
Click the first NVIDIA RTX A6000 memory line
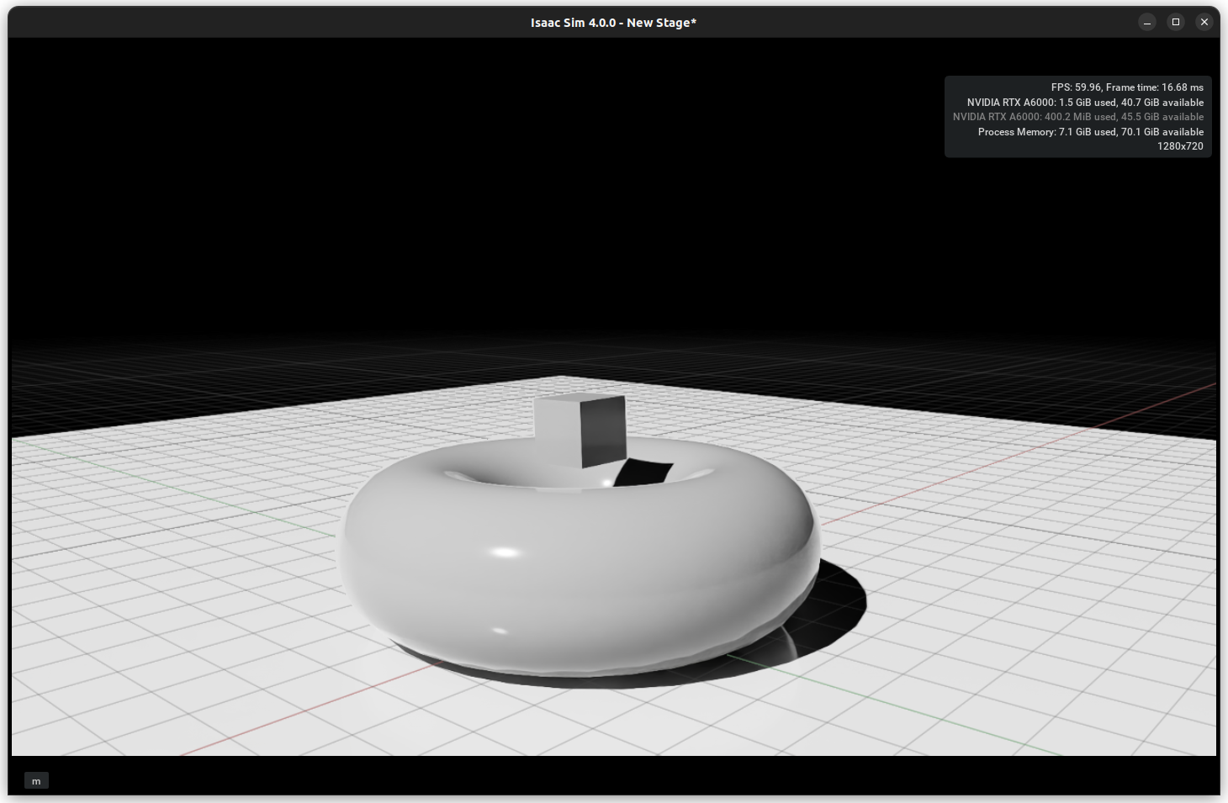(1087, 102)
